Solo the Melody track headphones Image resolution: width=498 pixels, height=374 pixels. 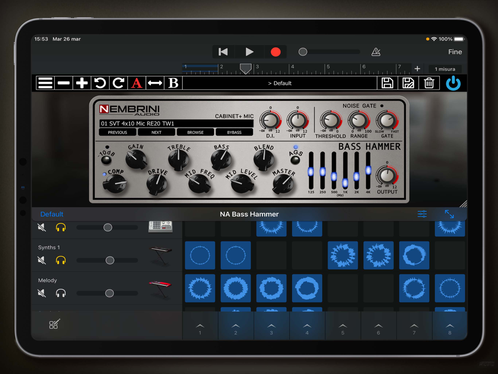pyautogui.click(x=61, y=293)
